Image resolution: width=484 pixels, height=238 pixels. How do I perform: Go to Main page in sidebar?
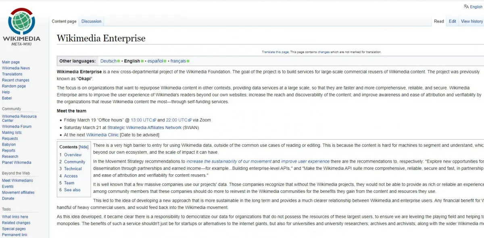point(11,62)
